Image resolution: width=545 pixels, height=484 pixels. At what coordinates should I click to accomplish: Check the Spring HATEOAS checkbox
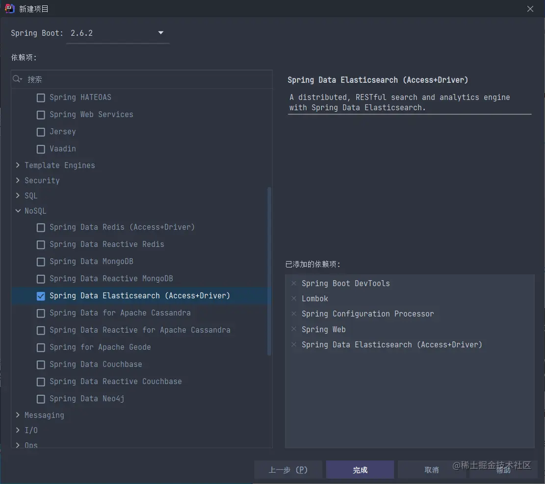(41, 97)
